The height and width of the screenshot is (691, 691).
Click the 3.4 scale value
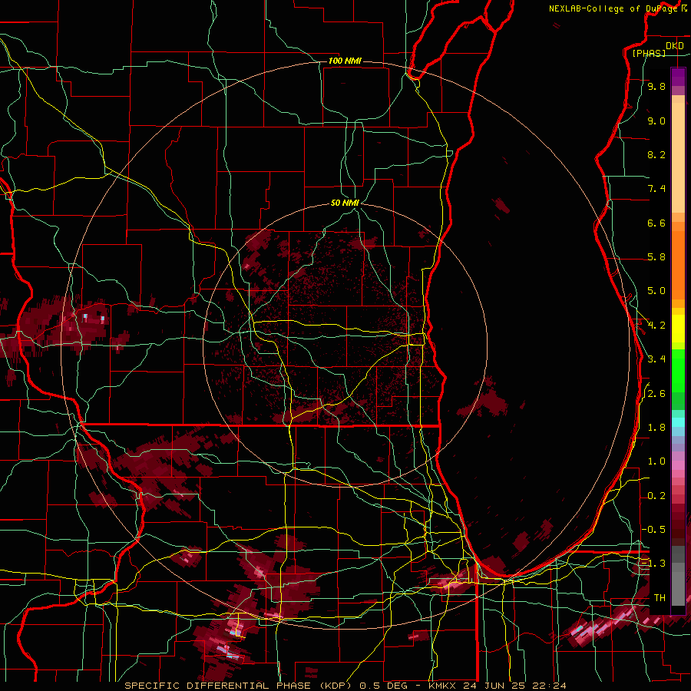656,359
